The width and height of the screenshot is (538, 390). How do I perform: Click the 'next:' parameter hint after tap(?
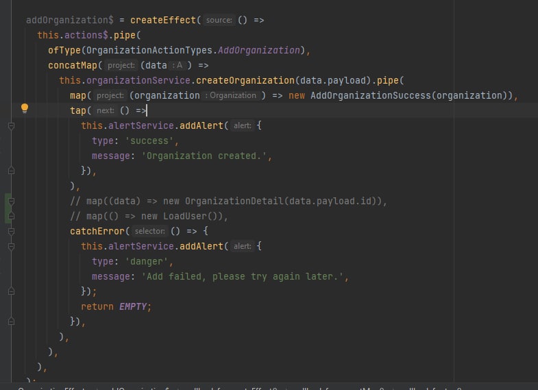(x=105, y=111)
